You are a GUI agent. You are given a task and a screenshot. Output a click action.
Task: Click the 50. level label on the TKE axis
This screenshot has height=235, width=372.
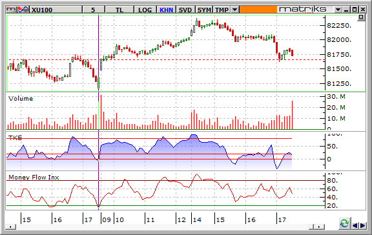(x=333, y=147)
